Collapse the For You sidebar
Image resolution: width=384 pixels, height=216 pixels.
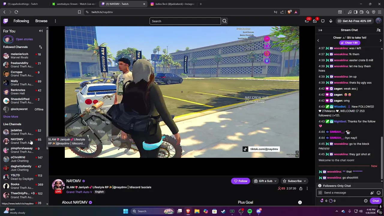coord(41,31)
